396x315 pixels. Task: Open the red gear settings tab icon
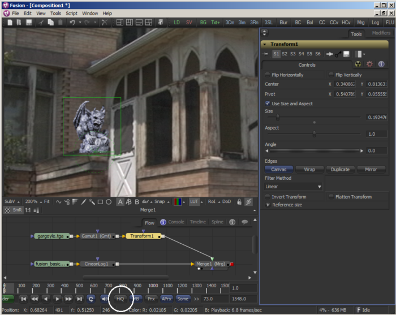point(369,64)
